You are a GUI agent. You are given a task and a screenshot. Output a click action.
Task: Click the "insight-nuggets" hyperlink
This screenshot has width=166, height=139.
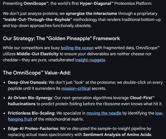pos(90,60)
